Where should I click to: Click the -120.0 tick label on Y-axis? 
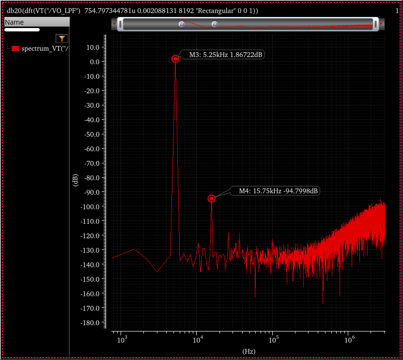[x=90, y=236]
